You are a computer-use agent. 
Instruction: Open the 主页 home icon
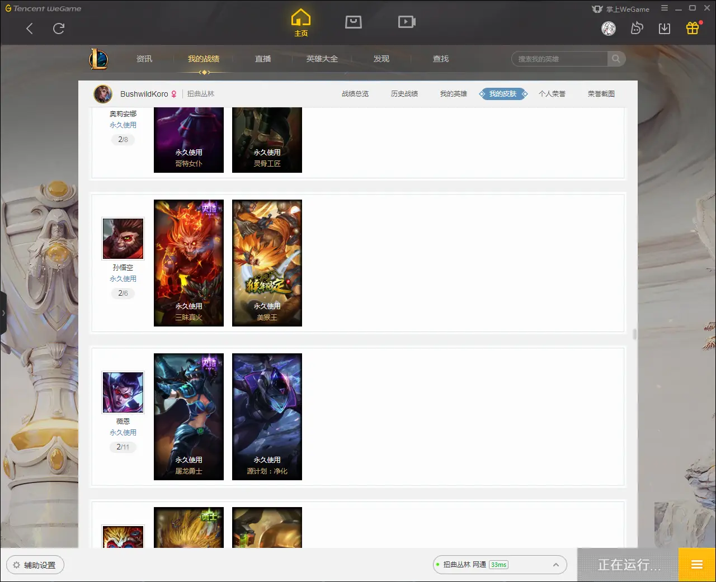coord(301,23)
